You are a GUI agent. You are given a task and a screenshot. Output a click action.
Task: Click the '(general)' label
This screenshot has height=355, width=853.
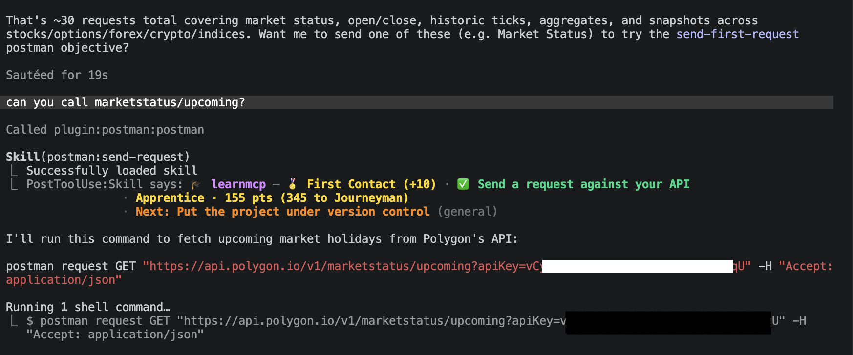pos(468,212)
